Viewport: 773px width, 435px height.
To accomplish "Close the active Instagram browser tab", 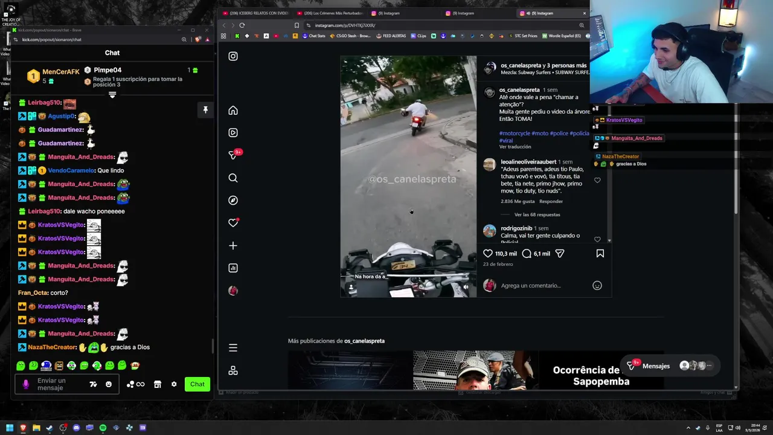I will coord(584,13).
